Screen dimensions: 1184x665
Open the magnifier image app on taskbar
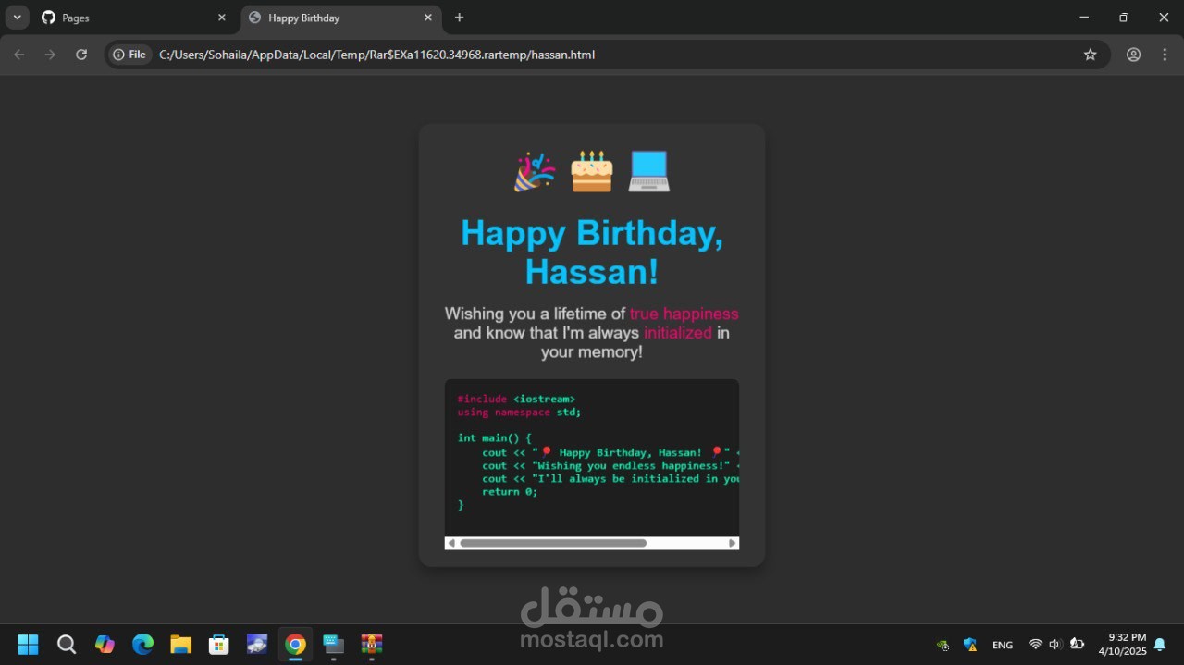point(257,644)
